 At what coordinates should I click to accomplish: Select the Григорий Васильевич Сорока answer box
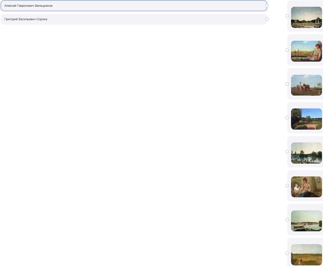134,19
